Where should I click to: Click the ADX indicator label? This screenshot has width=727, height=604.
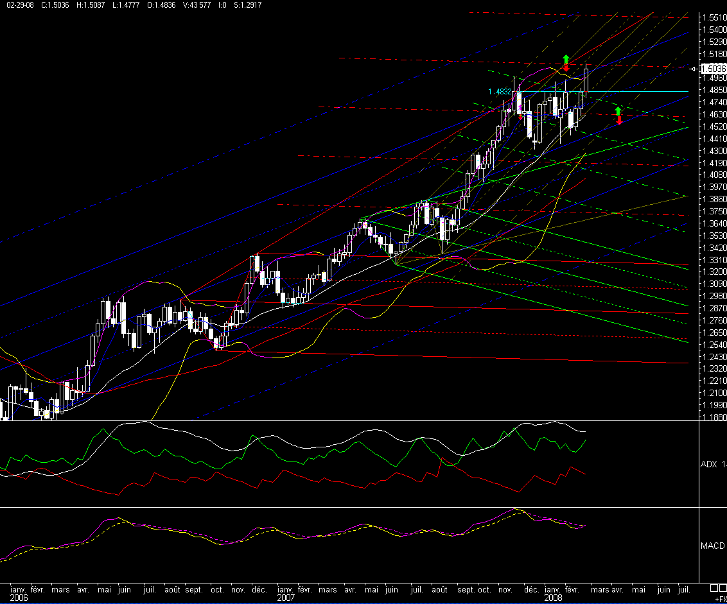pyautogui.click(x=709, y=464)
